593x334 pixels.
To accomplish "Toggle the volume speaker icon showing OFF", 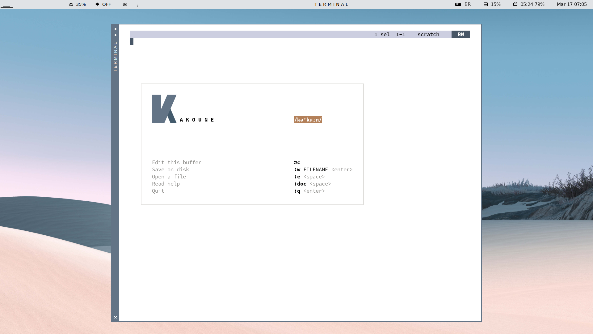I will coord(97,4).
